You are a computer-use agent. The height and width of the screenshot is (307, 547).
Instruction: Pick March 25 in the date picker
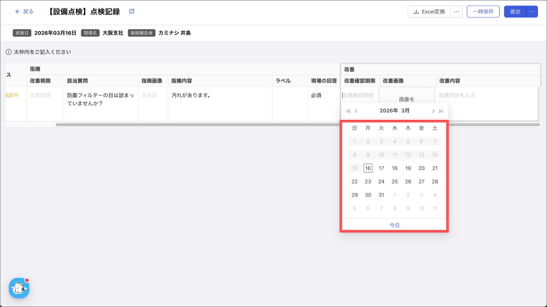click(x=394, y=181)
